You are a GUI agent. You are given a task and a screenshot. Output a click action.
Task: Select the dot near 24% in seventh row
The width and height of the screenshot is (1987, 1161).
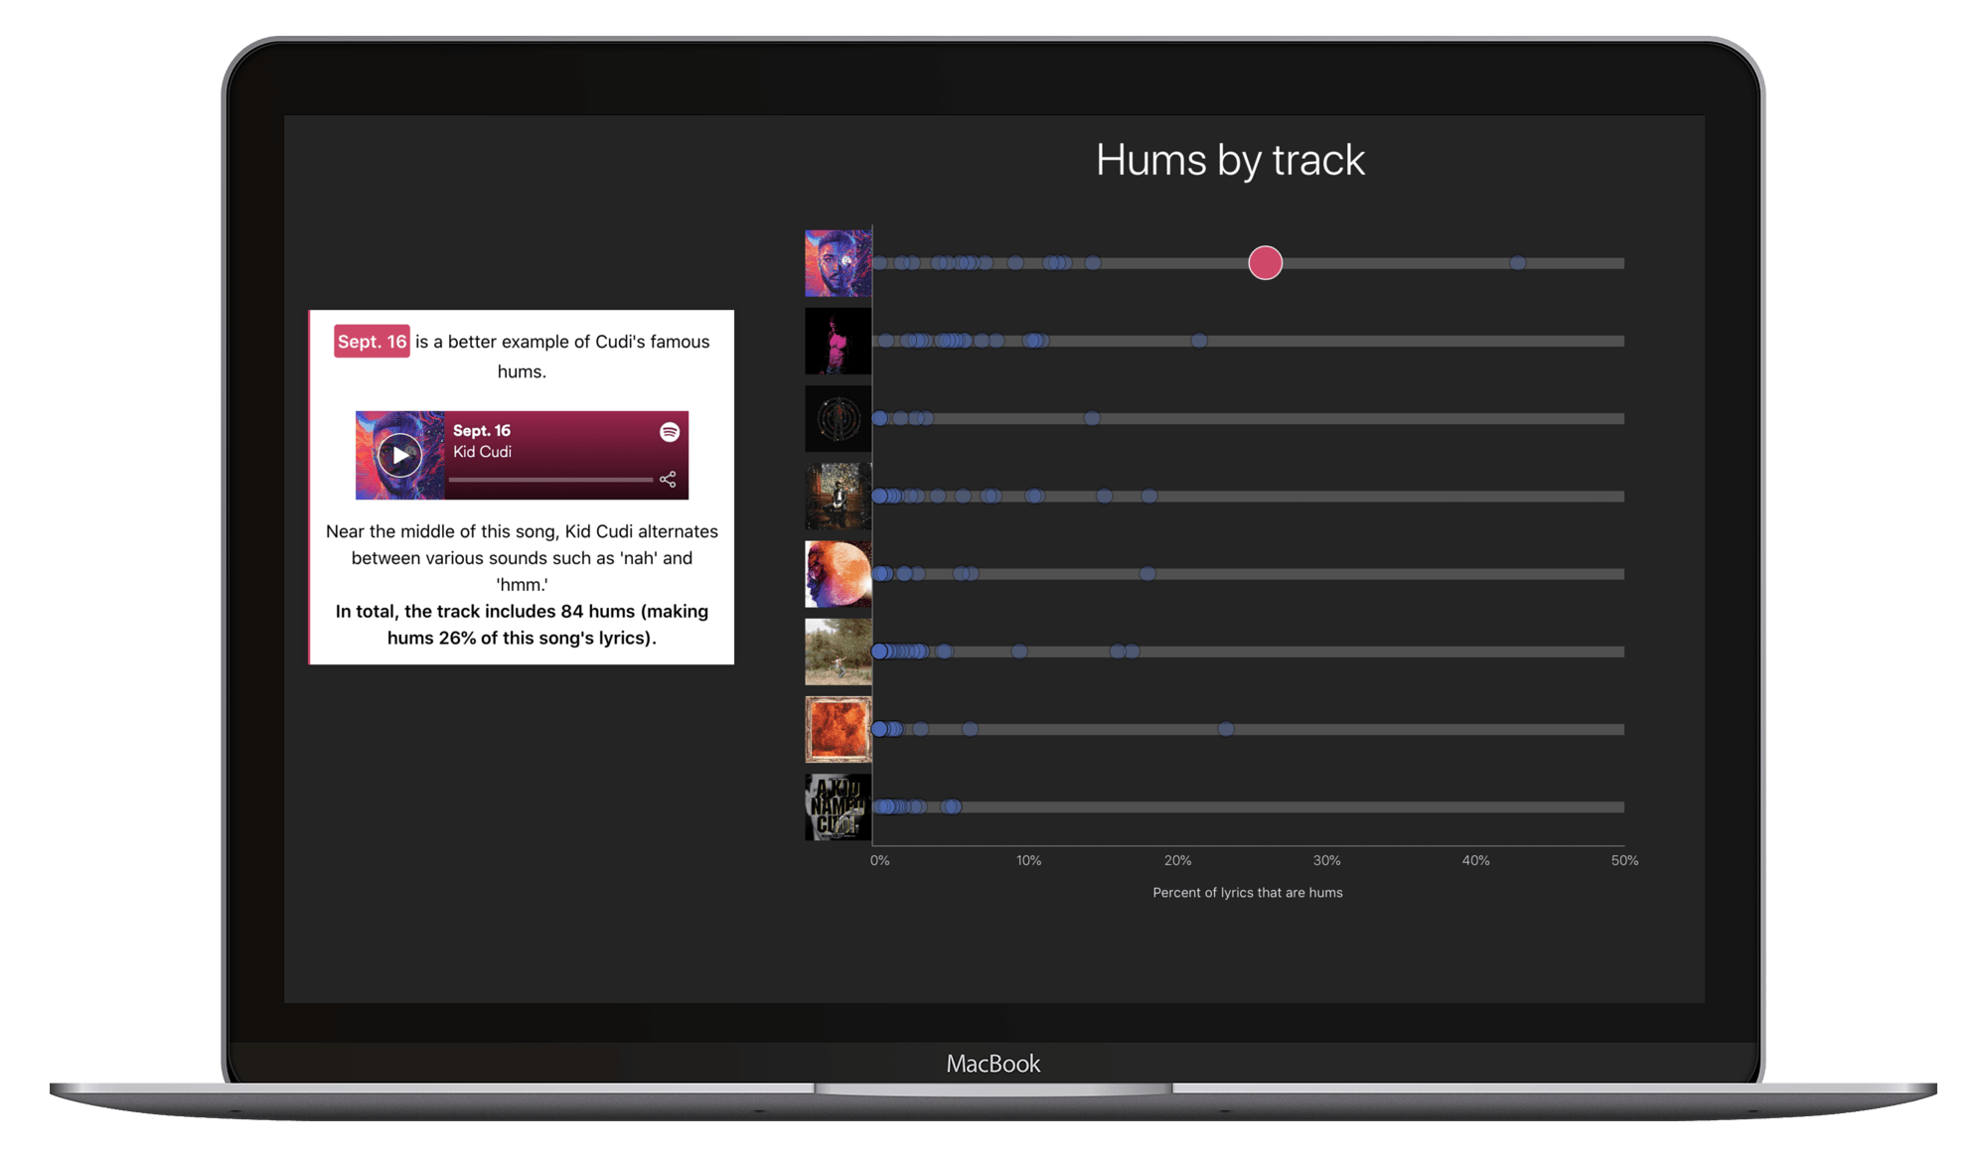[1226, 729]
